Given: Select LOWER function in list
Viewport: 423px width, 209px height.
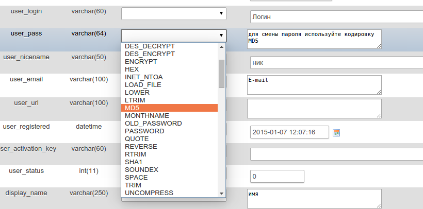Looking at the screenshot, I should [169, 92].
